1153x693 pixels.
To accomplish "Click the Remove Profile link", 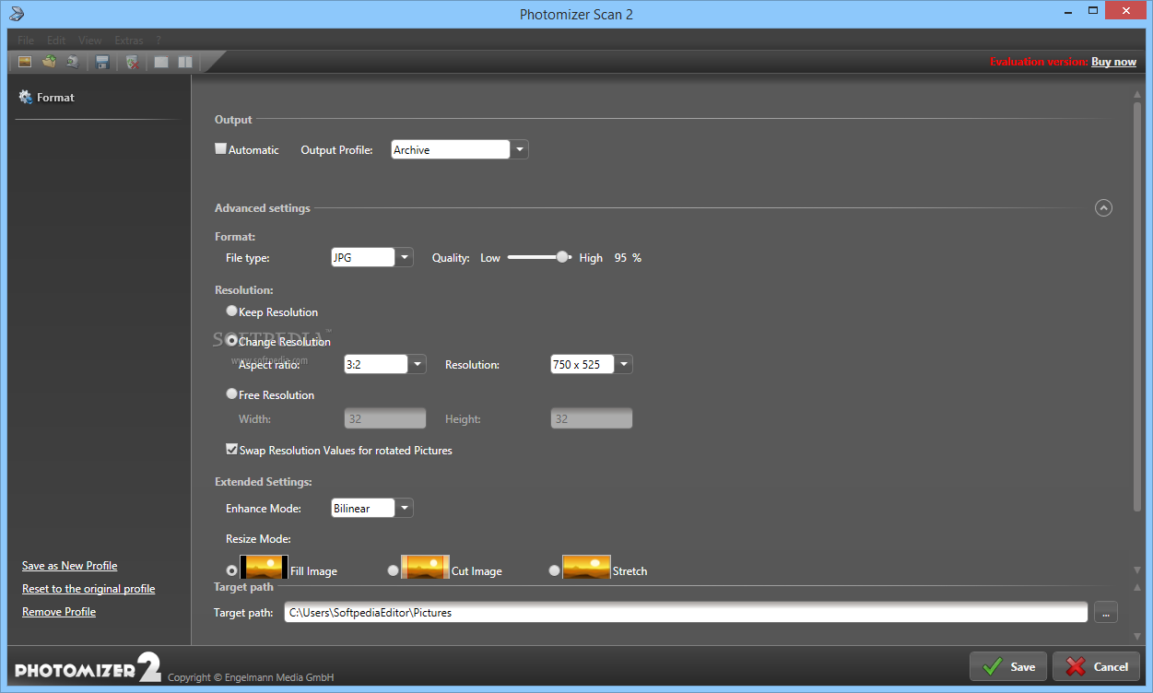I will [59, 612].
